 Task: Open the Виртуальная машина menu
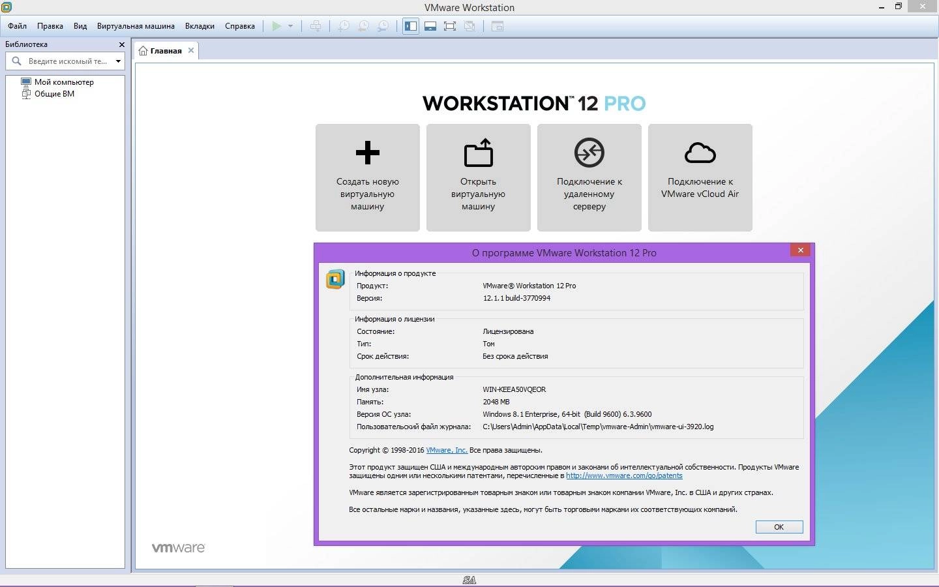point(136,26)
